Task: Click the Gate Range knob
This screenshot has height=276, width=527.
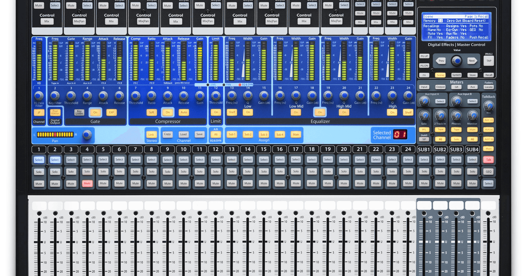Action: [x=87, y=96]
